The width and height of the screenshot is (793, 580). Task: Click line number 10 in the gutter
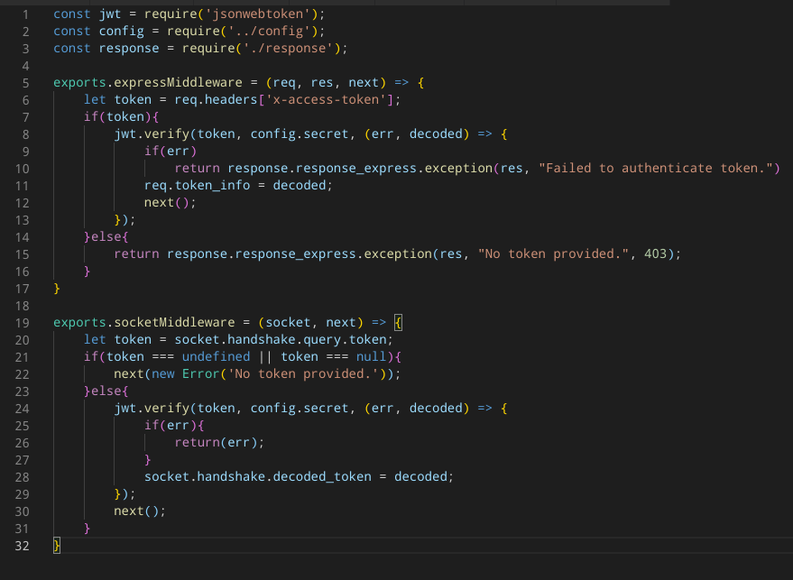point(23,169)
